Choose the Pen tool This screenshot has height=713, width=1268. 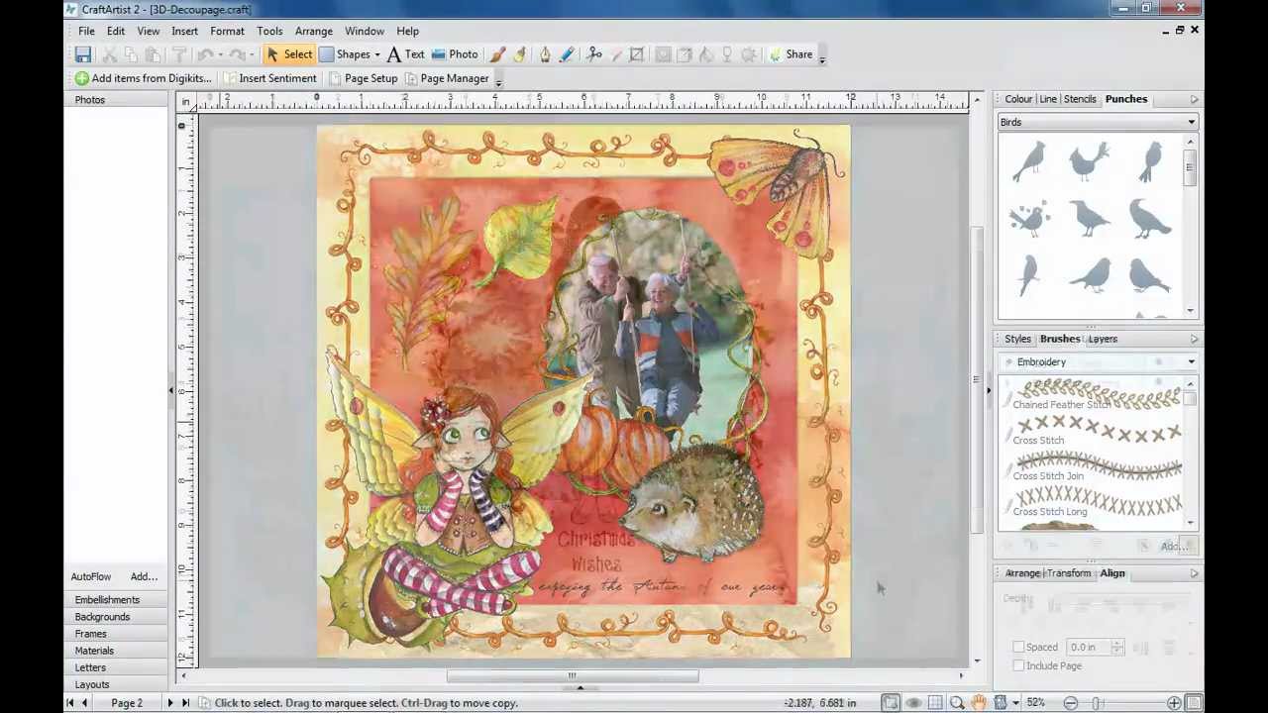(x=544, y=54)
